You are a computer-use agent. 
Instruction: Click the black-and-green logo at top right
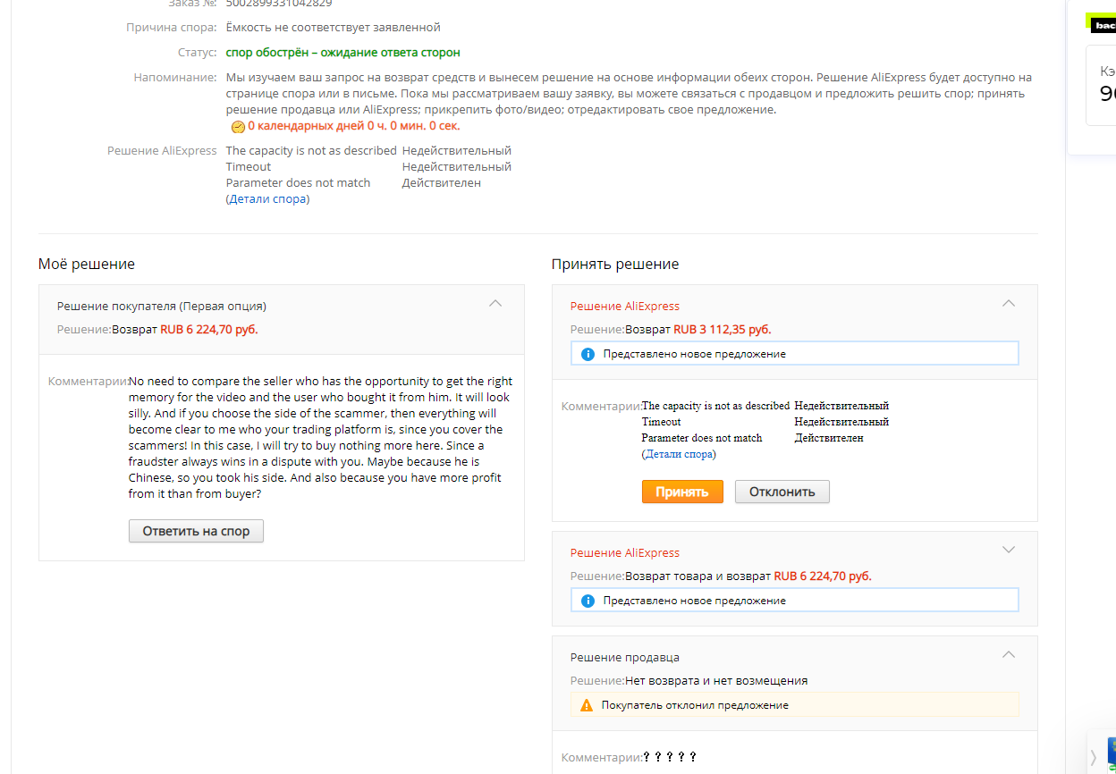tap(1103, 23)
